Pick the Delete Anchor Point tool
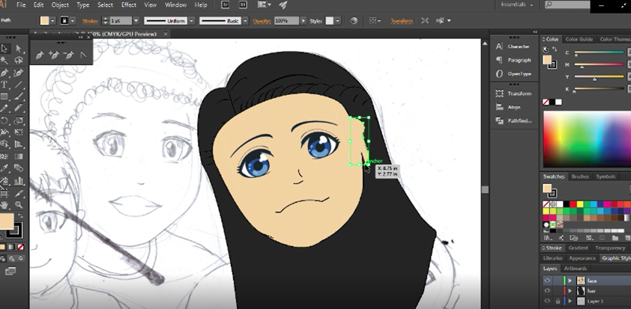The height and width of the screenshot is (309, 631). click(x=68, y=55)
